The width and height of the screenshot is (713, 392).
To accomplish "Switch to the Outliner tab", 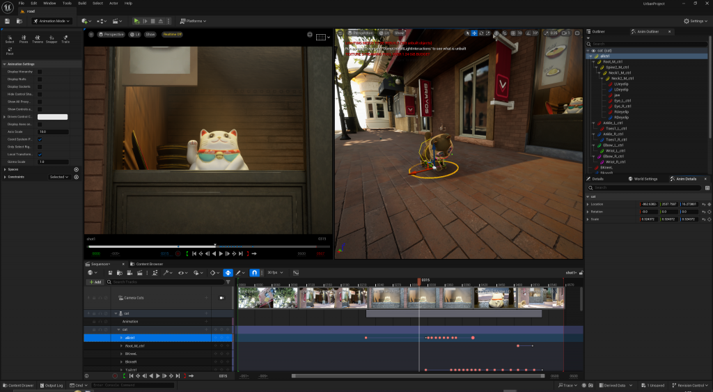I will point(596,31).
